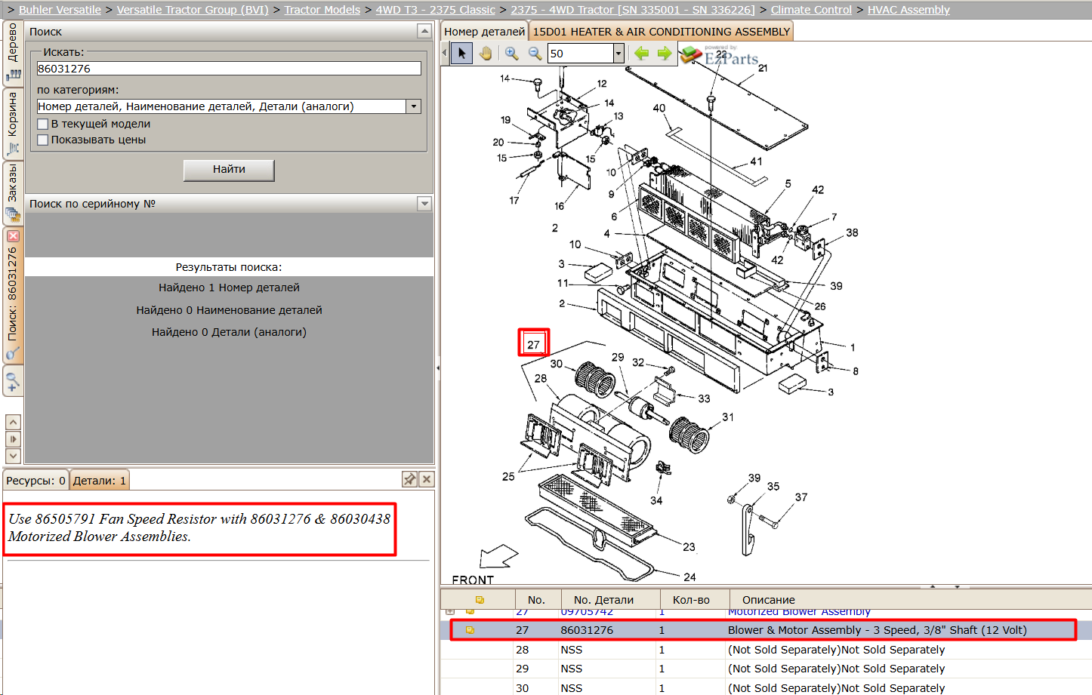Select '15D01 HEATER & AIR CONDITIONING ASSEMBLY' tab
The height and width of the screenshot is (695, 1092).
[661, 32]
